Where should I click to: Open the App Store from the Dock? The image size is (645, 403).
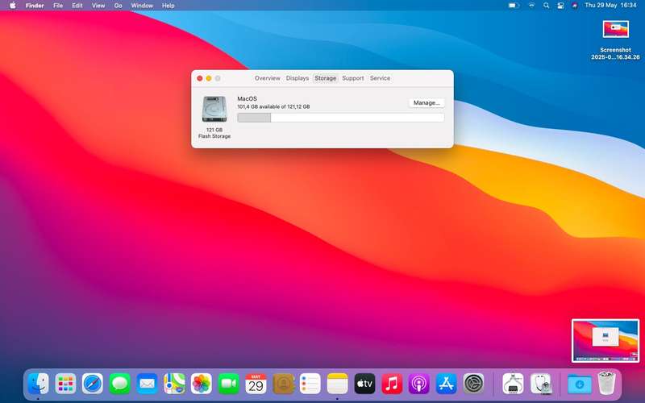tap(447, 384)
